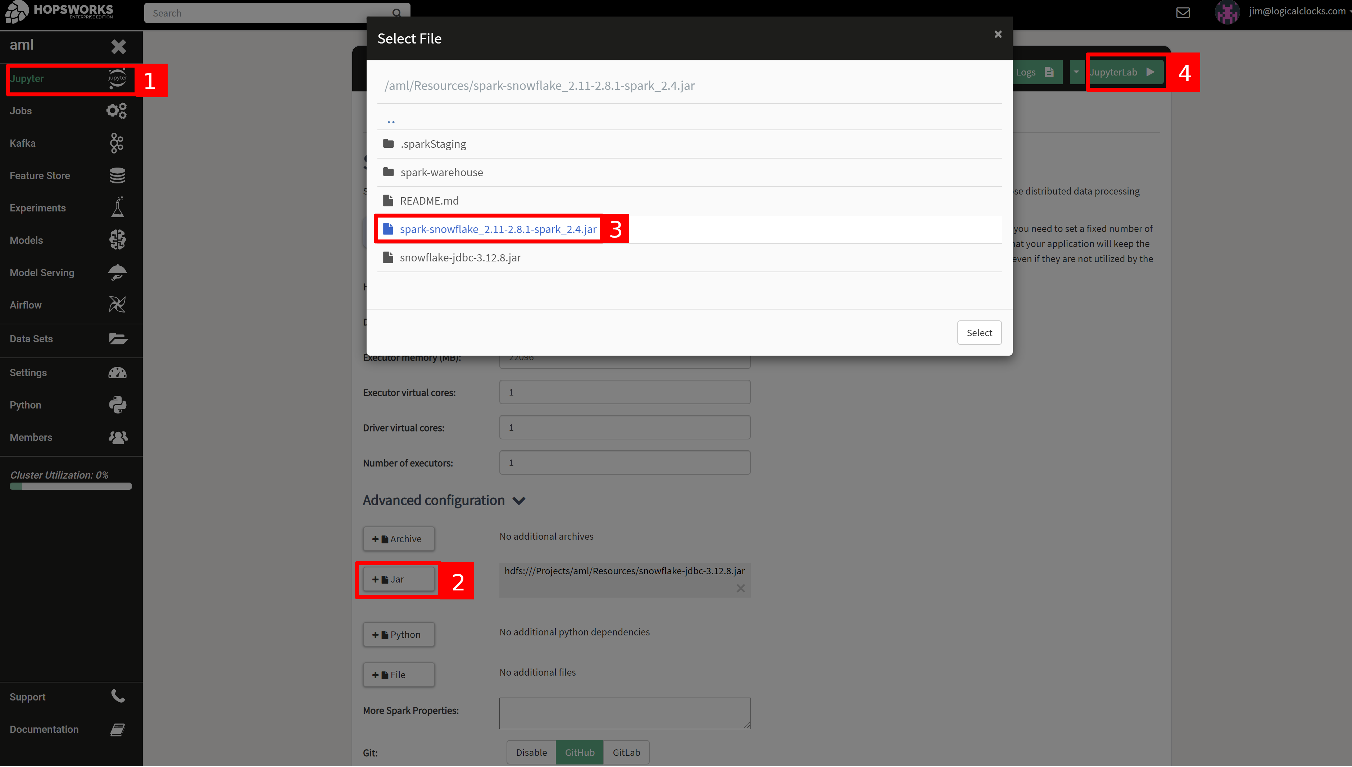Click the Airflow pinwheel icon
This screenshot has height=767, width=1352.
pyautogui.click(x=117, y=304)
